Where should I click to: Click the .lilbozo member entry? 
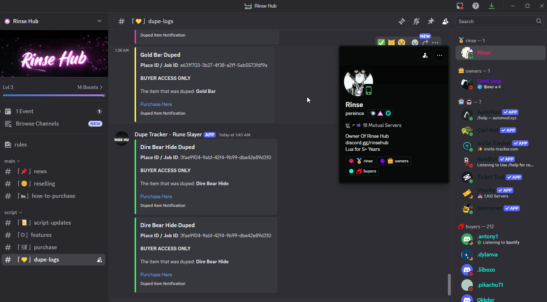[x=500, y=270]
